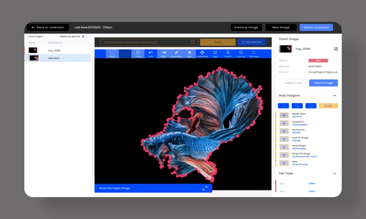Pick the Circle drawing tool
Screen dimensions: 366x219
[x=138, y=53]
